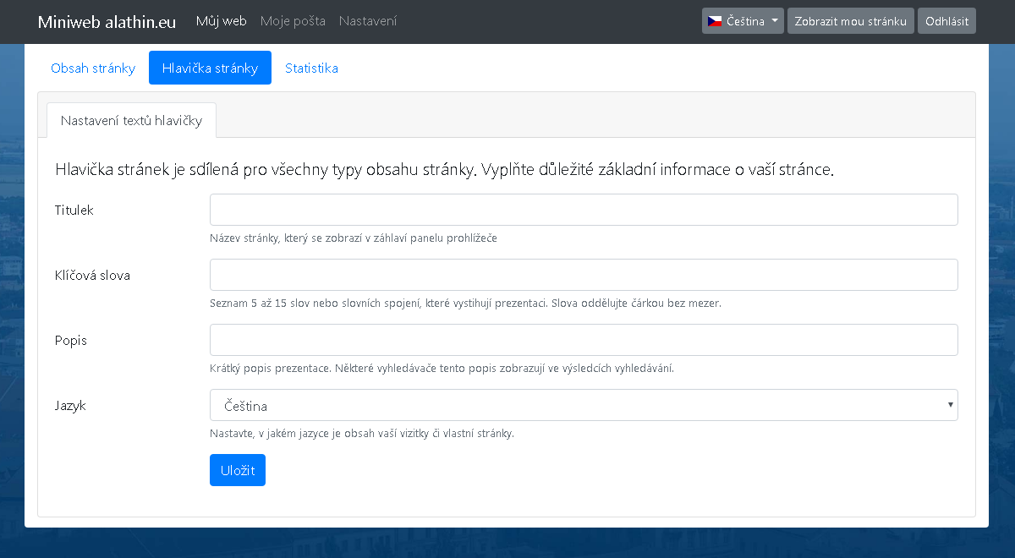Open Nastavení in the top navigation
This screenshot has width=1015, height=558.
(x=368, y=21)
